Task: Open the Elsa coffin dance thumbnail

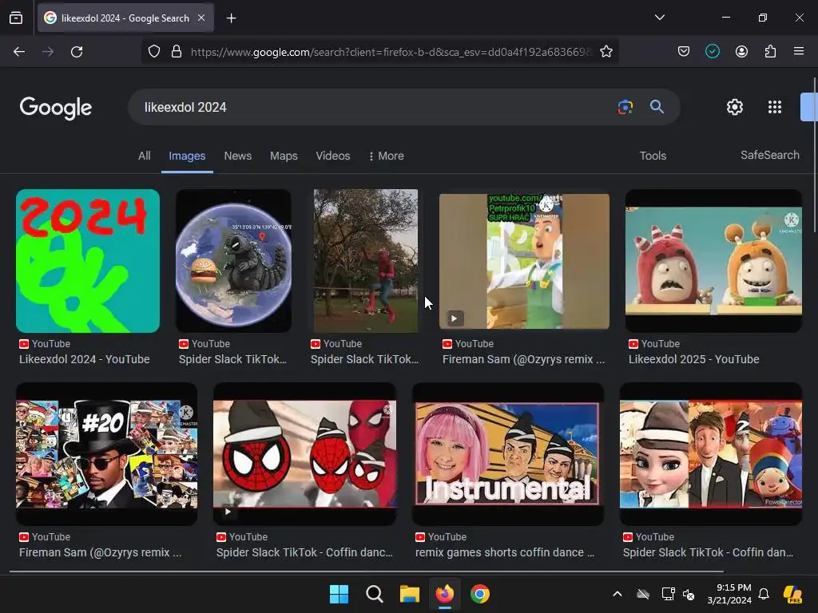Action: pos(710,454)
